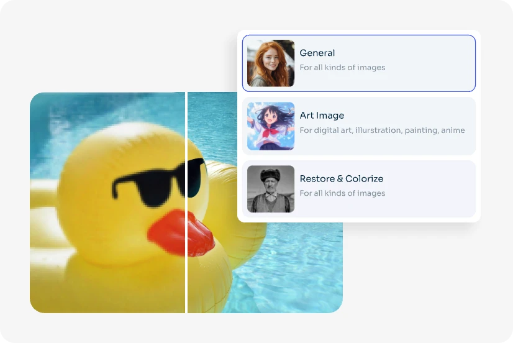513x343 pixels.
Task: Click the "Art Image" title text
Action: pos(322,116)
